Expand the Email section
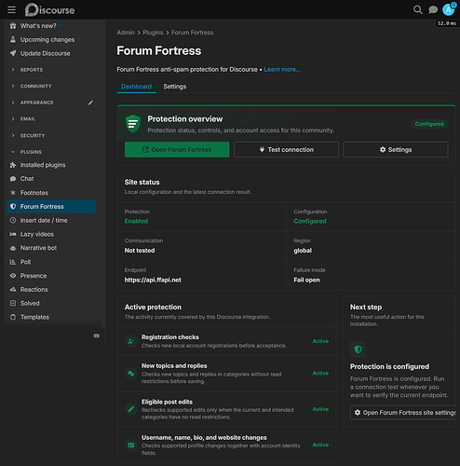This screenshot has height=466, width=460. pos(28,119)
